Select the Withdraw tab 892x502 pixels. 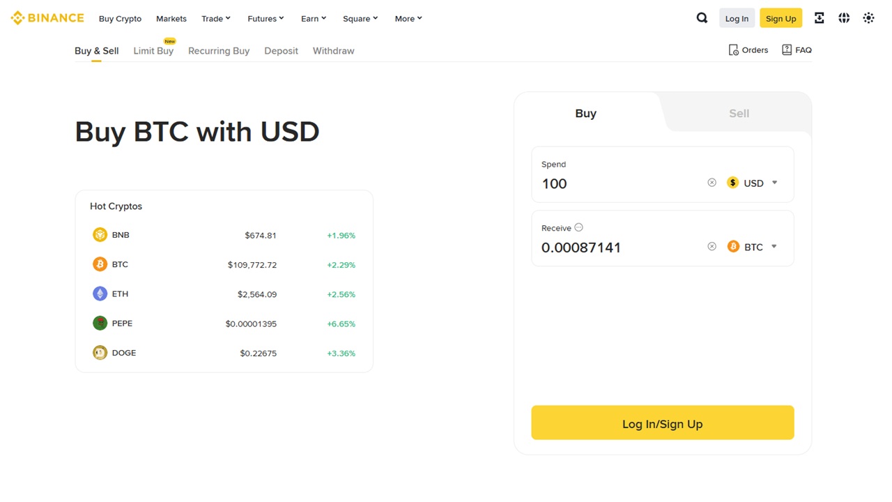[x=333, y=51]
